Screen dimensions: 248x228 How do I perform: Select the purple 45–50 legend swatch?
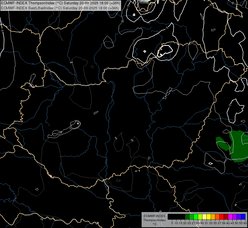click(235, 217)
